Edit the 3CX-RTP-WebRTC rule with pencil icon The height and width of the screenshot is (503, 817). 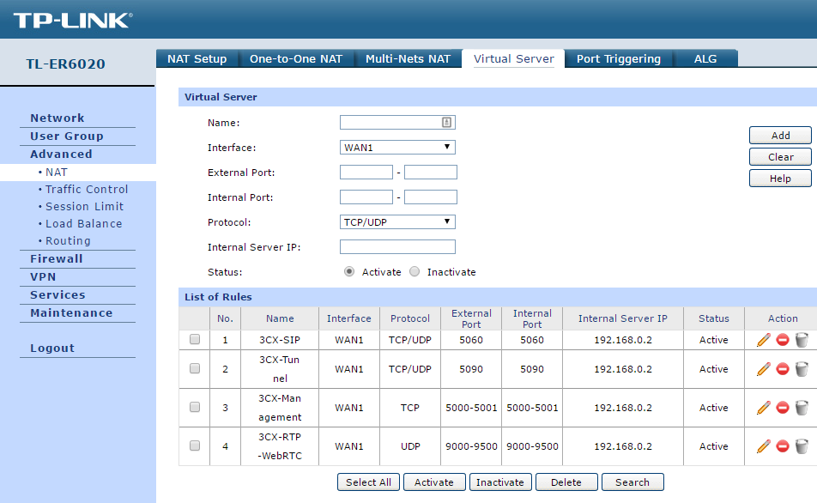(x=763, y=446)
